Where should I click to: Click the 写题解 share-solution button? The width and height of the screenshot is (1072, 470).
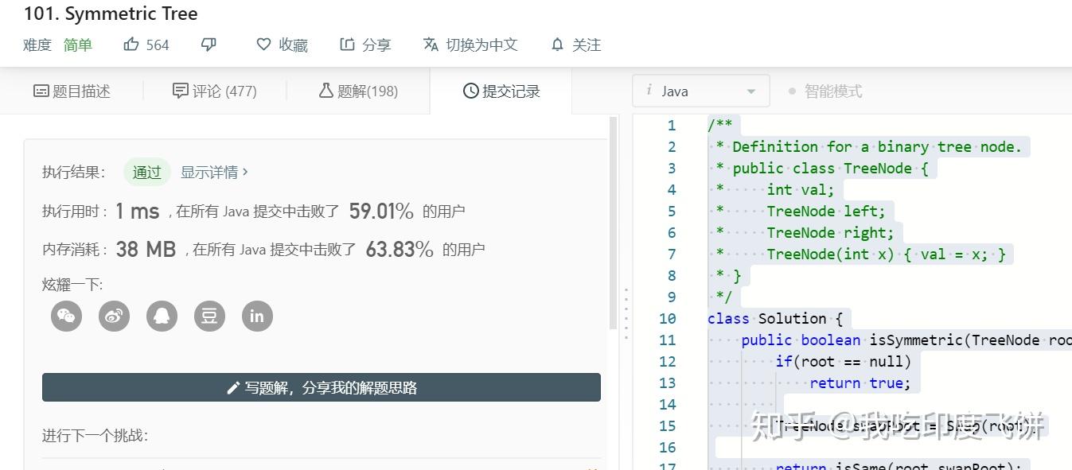pos(321,388)
